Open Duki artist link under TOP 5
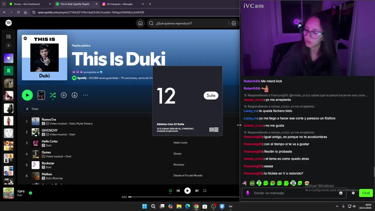Viewport: 375px width, 211px height. (20, 195)
